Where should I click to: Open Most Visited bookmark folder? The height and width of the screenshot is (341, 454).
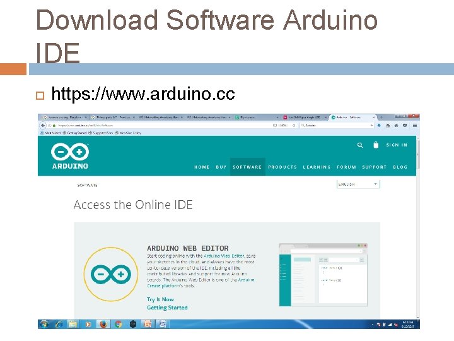[50, 133]
